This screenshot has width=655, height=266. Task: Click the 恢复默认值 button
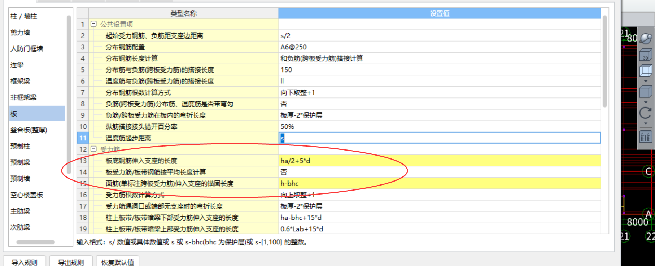pyautogui.click(x=118, y=262)
